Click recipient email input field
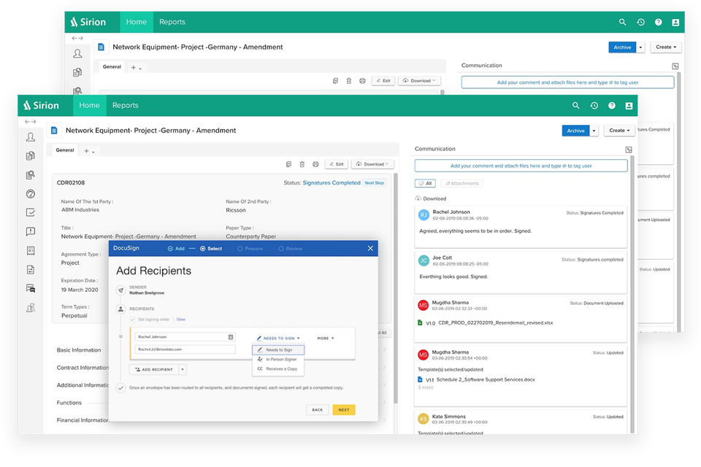Screen dimensions: 701x467 [x=185, y=350]
